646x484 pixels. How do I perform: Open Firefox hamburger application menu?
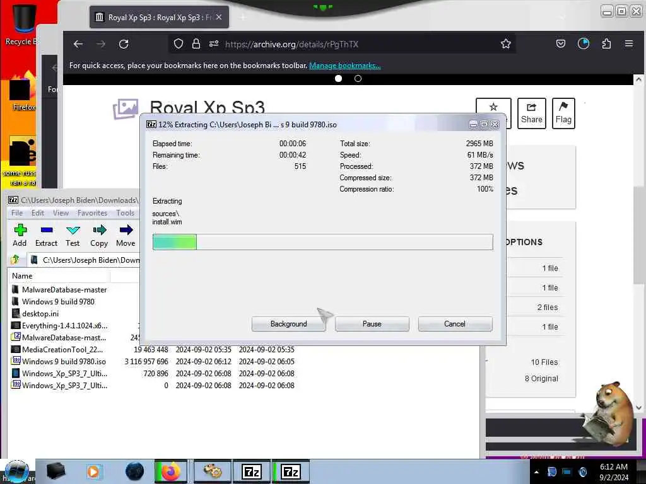pos(629,43)
